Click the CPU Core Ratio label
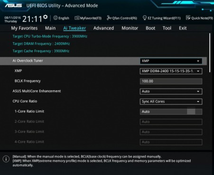 click(x=25, y=101)
